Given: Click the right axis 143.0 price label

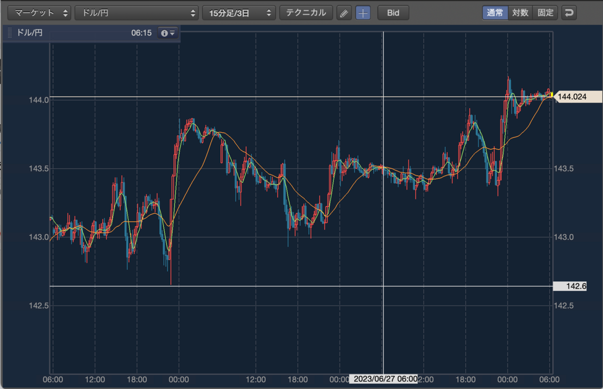Looking at the screenshot, I should tap(564, 237).
